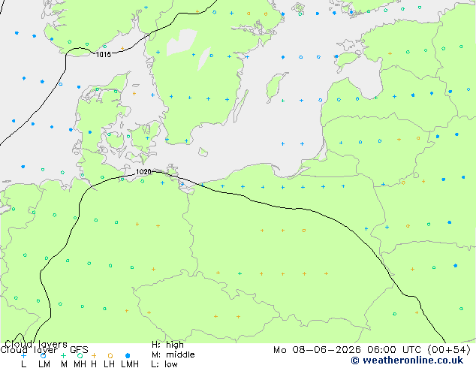Click the 'M: middle' legend text
The height and width of the screenshot is (368, 476).
[x=173, y=354]
